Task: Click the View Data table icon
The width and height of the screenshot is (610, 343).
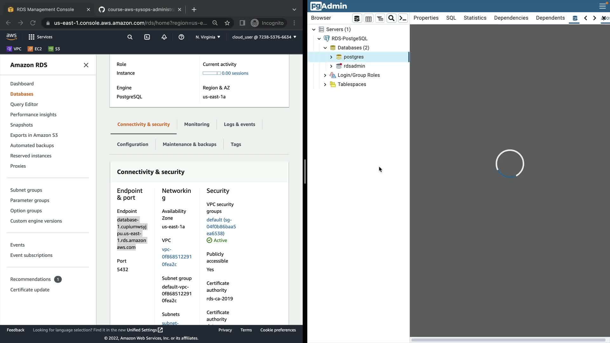Action: click(x=368, y=18)
